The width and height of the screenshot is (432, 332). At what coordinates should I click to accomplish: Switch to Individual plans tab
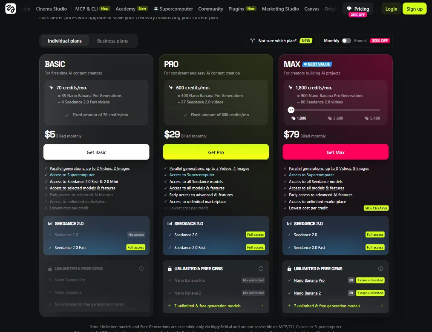65,41
